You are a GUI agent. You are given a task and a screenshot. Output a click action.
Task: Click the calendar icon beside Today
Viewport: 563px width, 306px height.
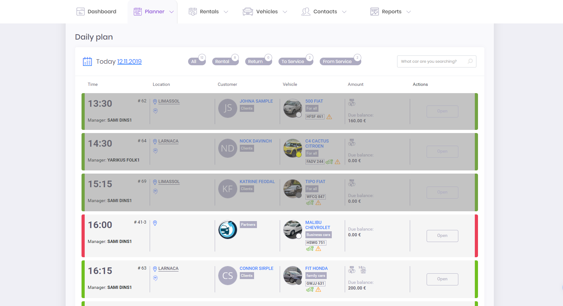87,61
